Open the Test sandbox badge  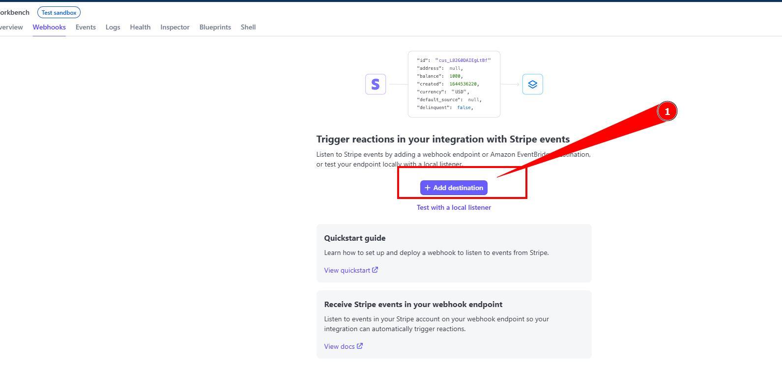click(58, 12)
